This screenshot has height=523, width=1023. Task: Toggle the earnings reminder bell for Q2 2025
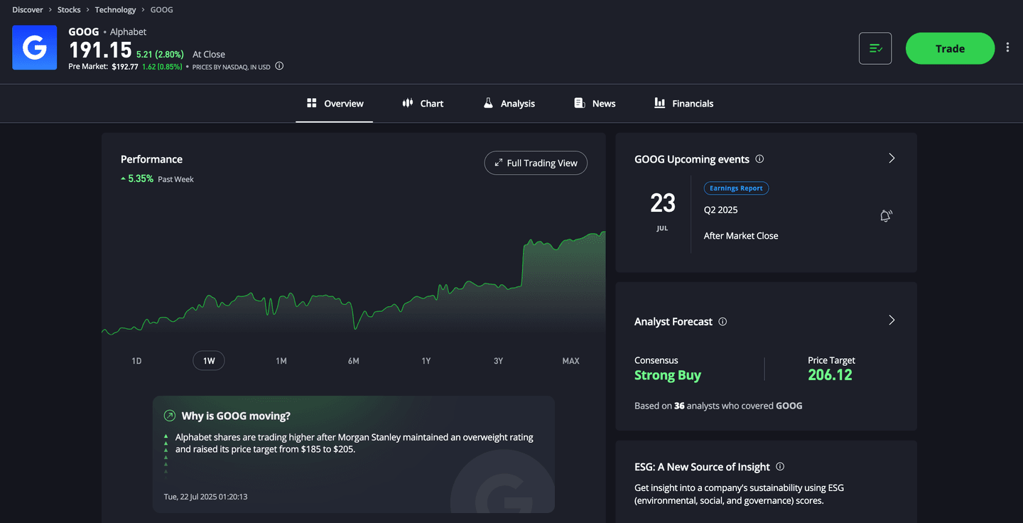886,215
